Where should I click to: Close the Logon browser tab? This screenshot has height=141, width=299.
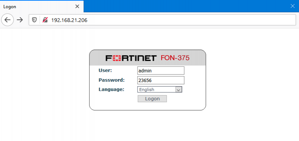[77, 6]
